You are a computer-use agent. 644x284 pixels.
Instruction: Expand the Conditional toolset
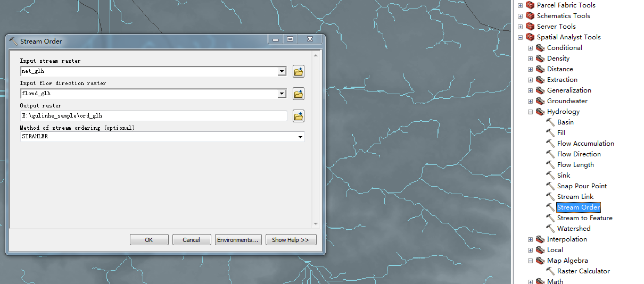[530, 48]
